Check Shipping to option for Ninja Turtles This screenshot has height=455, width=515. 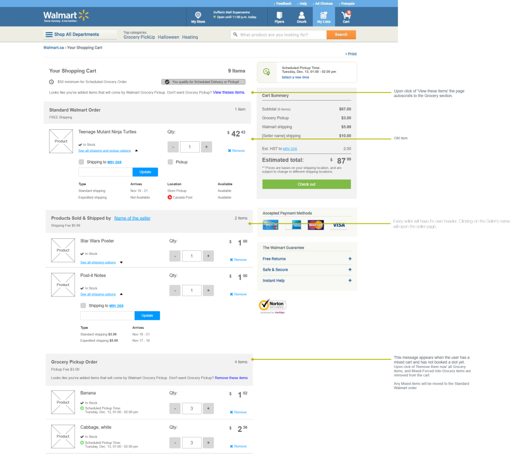click(x=81, y=162)
